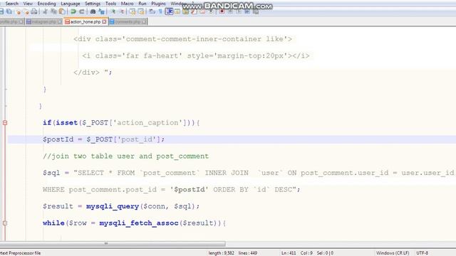The image size is (456, 256).
Task: Click the WHERE post_comment.post_id line
Action: coord(171,190)
